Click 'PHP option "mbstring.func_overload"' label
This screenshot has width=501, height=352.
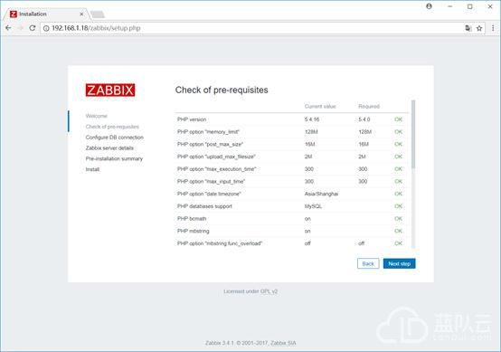pyautogui.click(x=220, y=243)
